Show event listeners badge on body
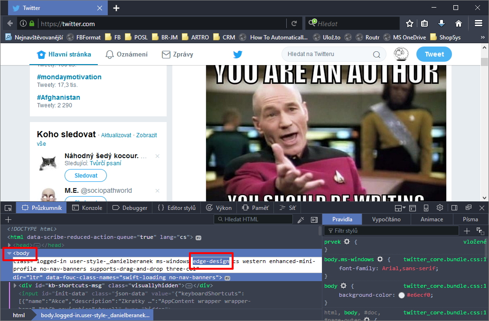Image resolution: width=489 pixels, height=321 pixels. pyautogui.click(x=227, y=278)
